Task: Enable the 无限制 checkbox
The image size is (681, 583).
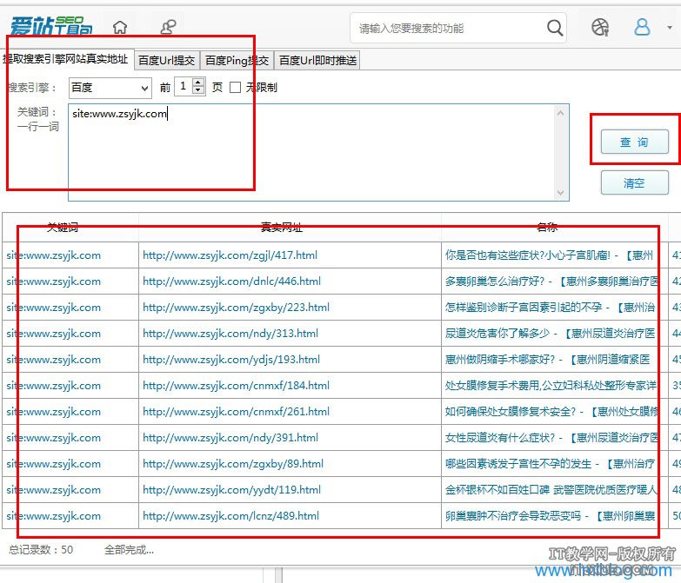Action: 235,88
